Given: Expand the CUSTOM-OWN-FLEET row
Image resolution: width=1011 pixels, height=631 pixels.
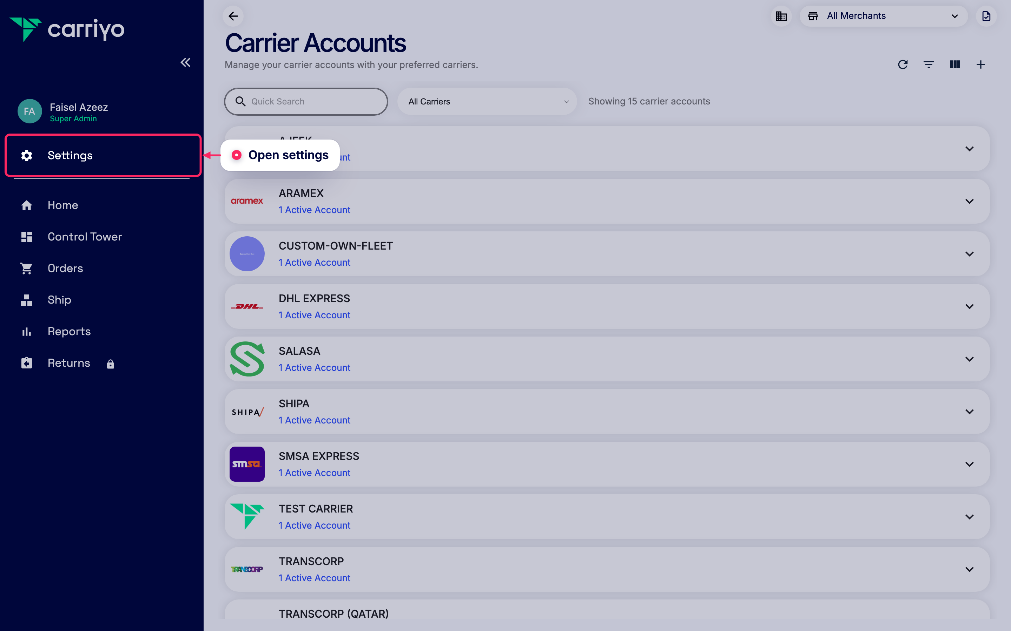Looking at the screenshot, I should pos(969,254).
